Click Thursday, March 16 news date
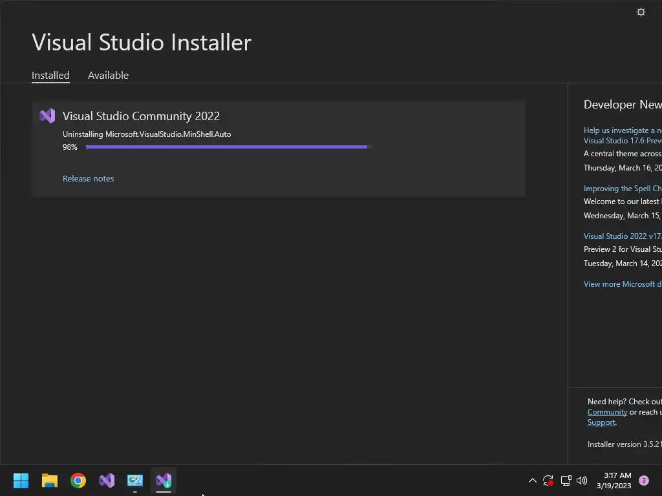This screenshot has width=662, height=496. 623,168
